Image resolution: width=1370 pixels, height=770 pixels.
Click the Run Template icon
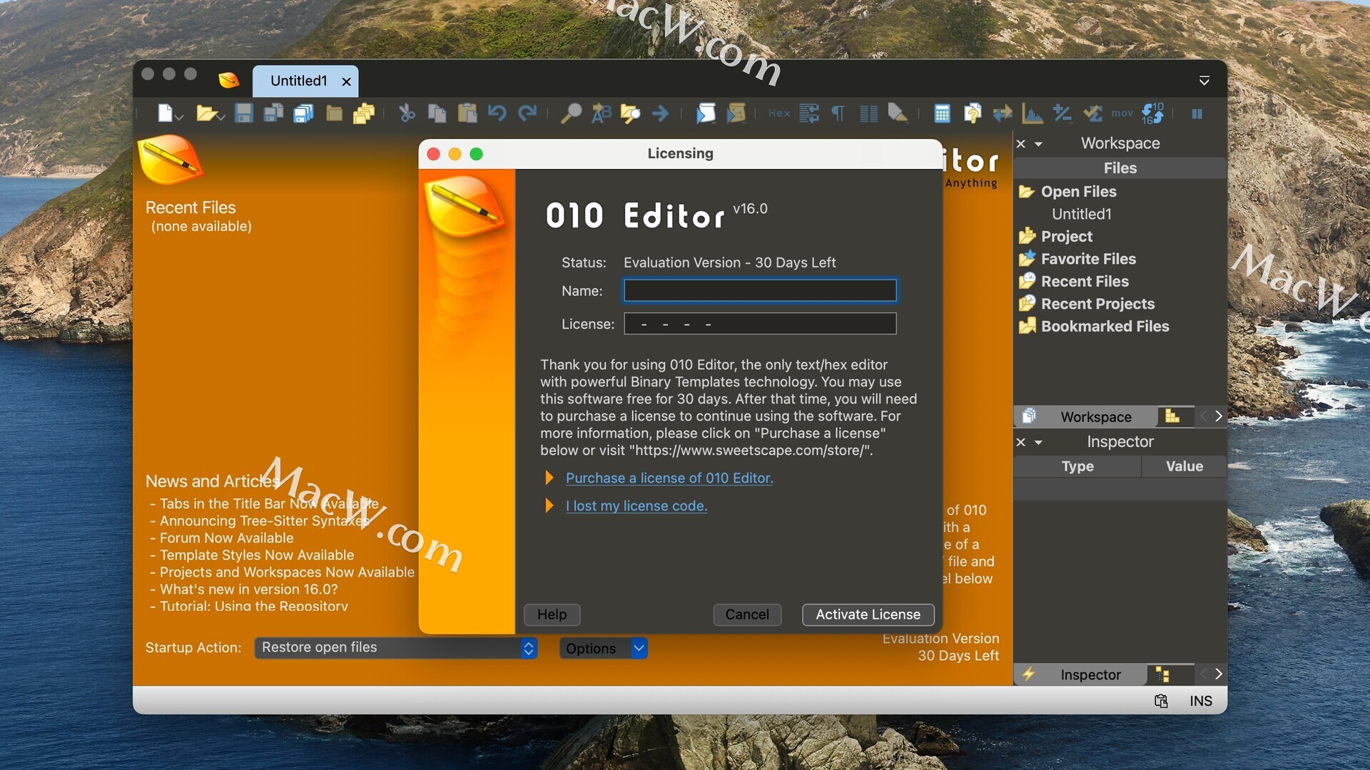[736, 113]
